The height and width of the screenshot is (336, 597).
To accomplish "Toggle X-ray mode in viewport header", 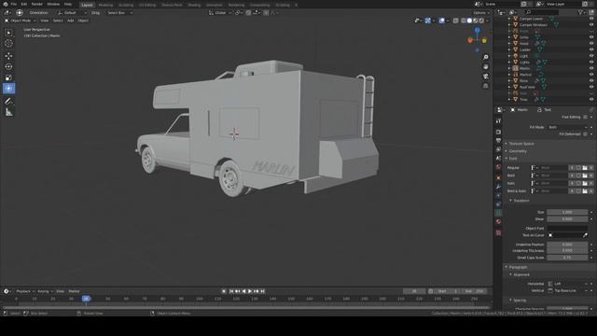I will click(x=456, y=21).
